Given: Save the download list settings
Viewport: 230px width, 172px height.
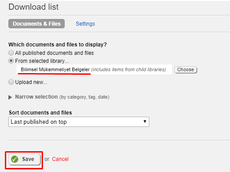Looking at the screenshot, I should 24,159.
